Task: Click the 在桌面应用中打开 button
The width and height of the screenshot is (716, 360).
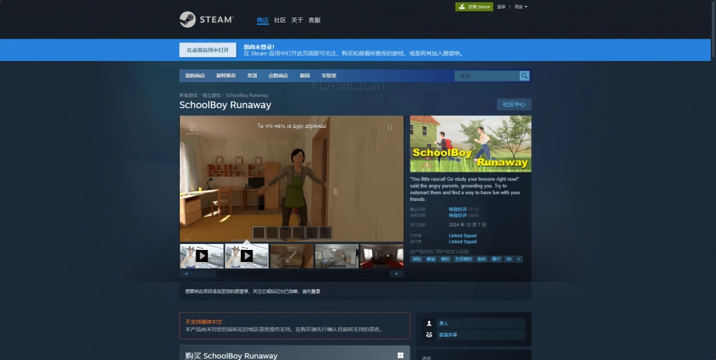Action: pyautogui.click(x=208, y=50)
